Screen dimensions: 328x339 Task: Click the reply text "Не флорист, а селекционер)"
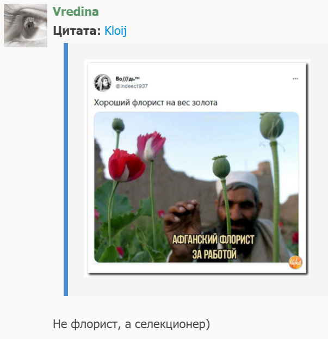point(132,324)
